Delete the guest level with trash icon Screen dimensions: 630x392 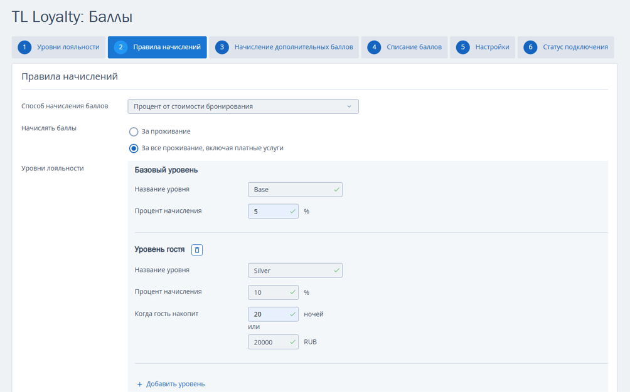tap(197, 250)
